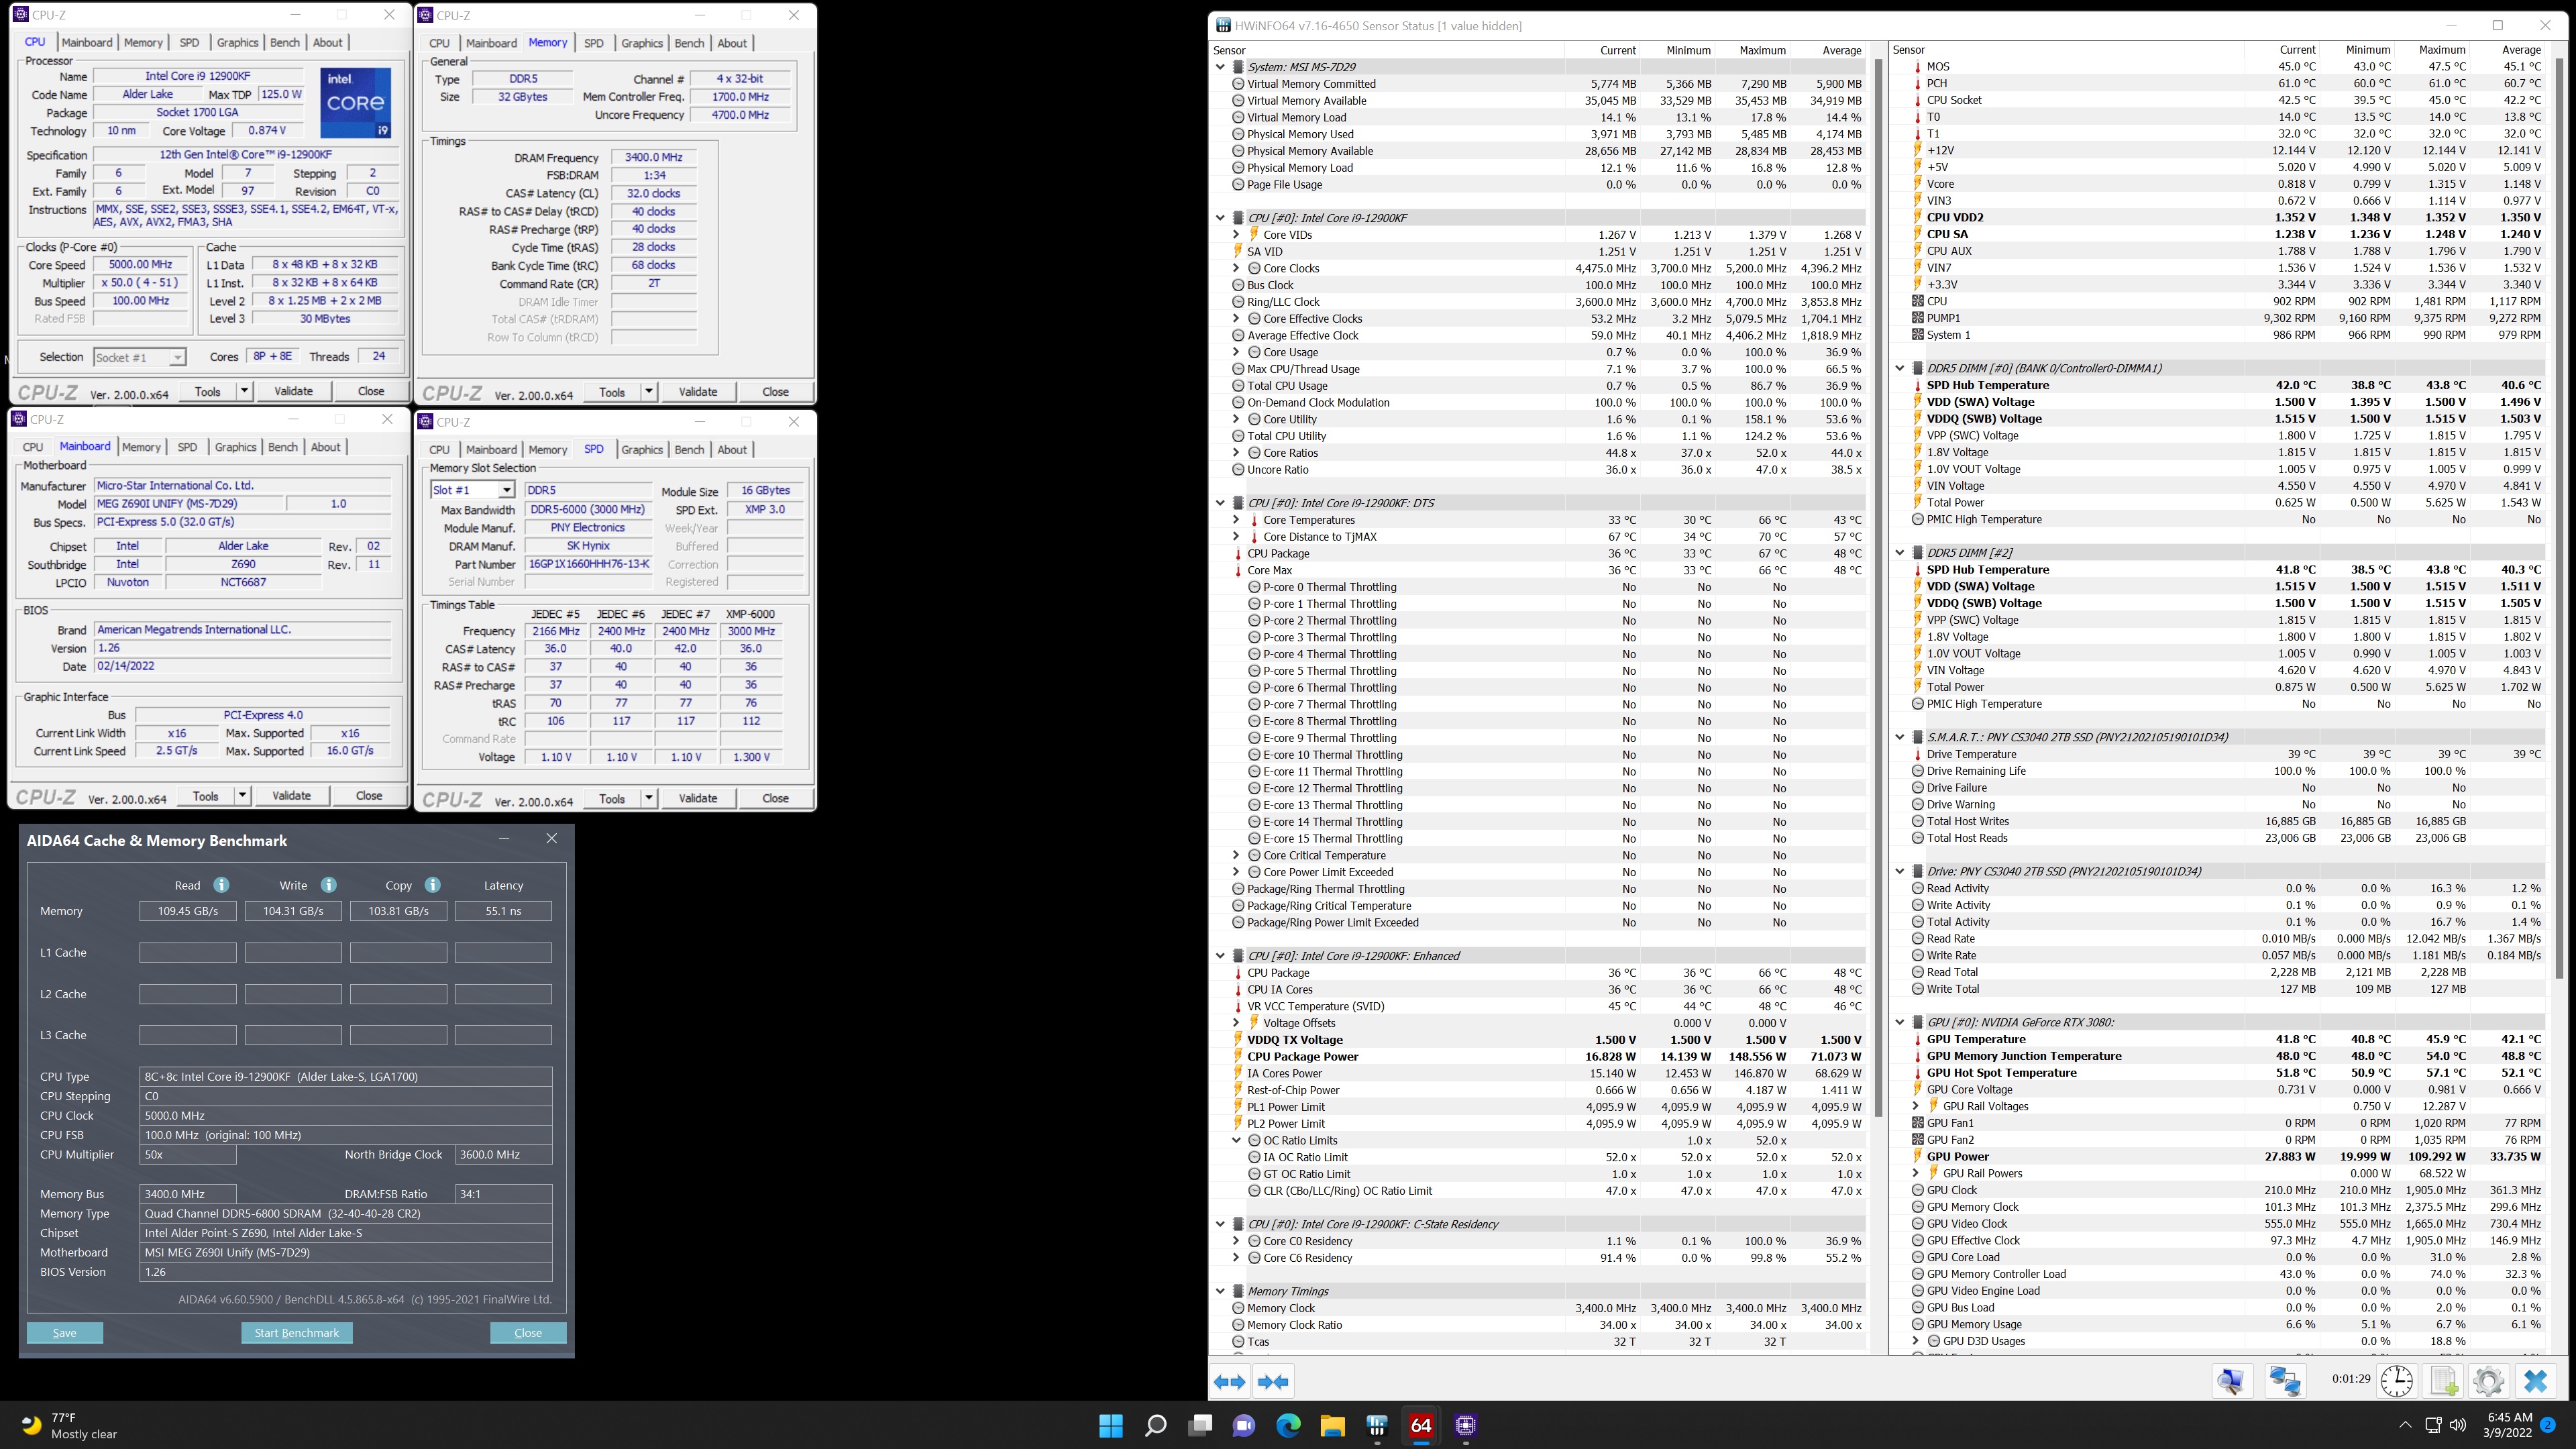Open Windows Start menu
This screenshot has height=1449, width=2576.
[1111, 1425]
